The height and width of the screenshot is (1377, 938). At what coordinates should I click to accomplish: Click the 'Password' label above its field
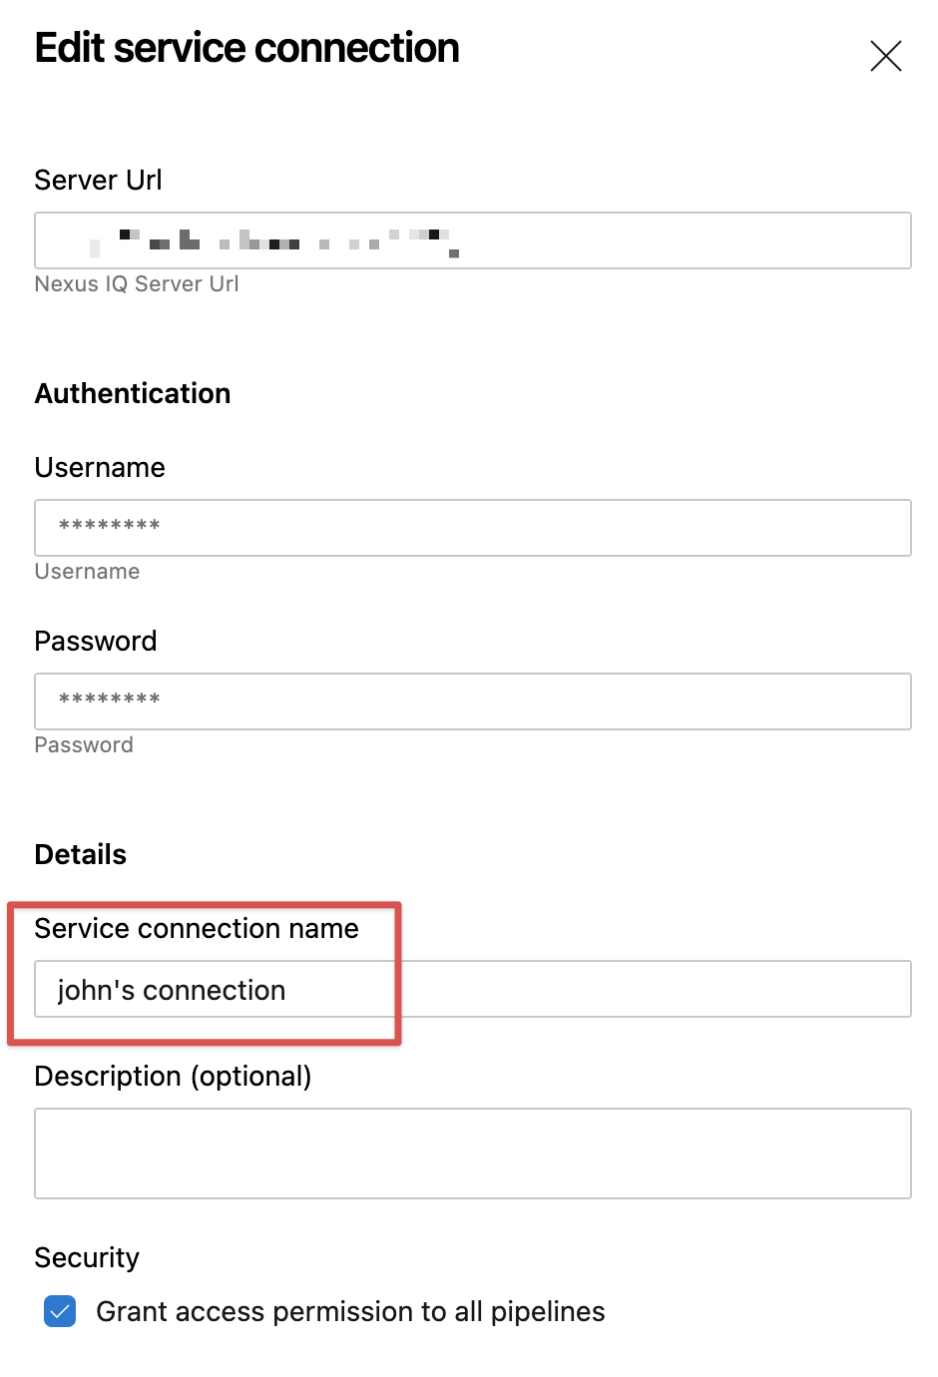tap(96, 641)
